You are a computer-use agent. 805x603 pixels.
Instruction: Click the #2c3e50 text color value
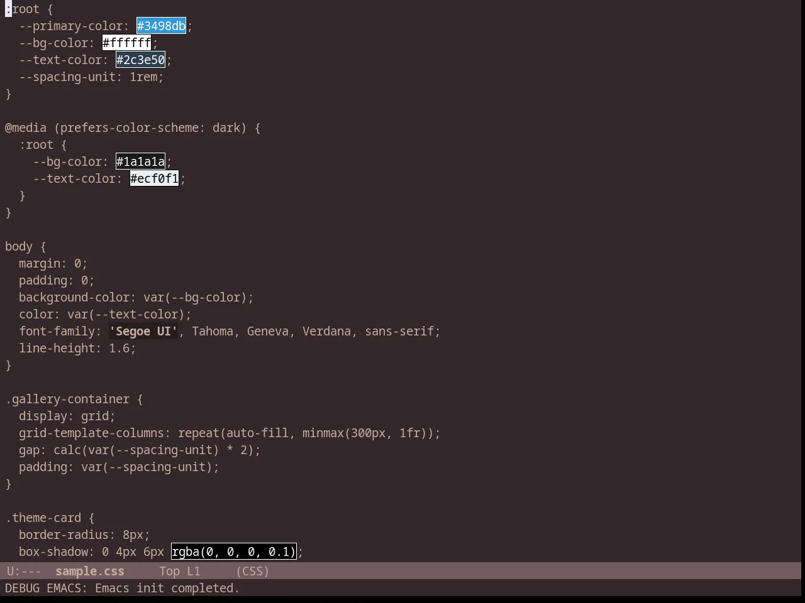[x=141, y=60]
